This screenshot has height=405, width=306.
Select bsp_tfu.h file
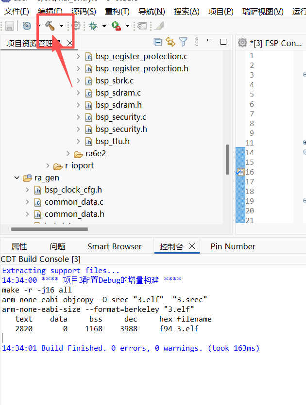coord(113,141)
